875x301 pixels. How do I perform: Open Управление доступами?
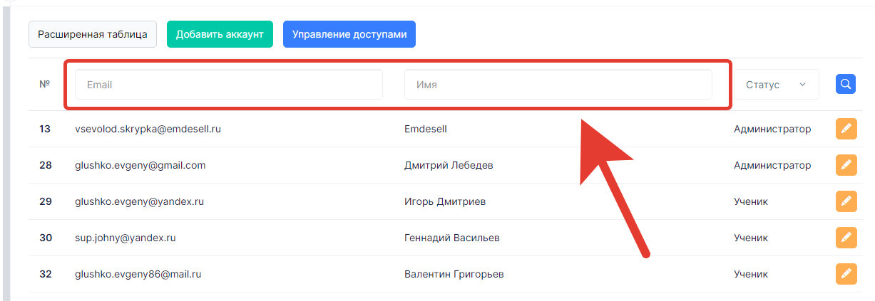pos(349,34)
